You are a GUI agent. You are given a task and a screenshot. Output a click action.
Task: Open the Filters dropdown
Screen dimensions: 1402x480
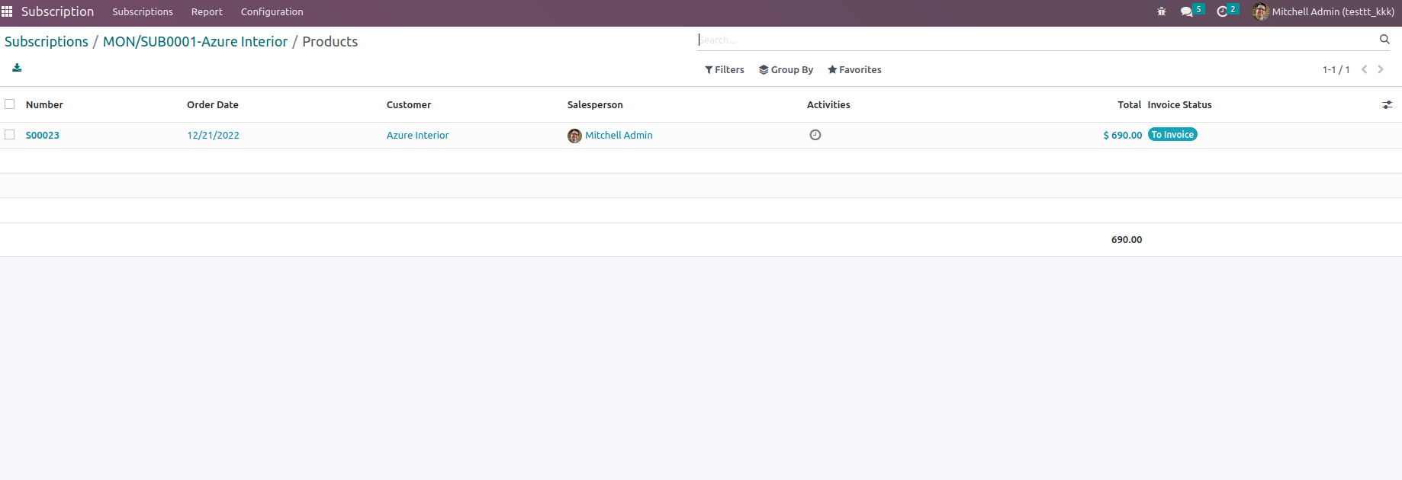click(x=725, y=69)
